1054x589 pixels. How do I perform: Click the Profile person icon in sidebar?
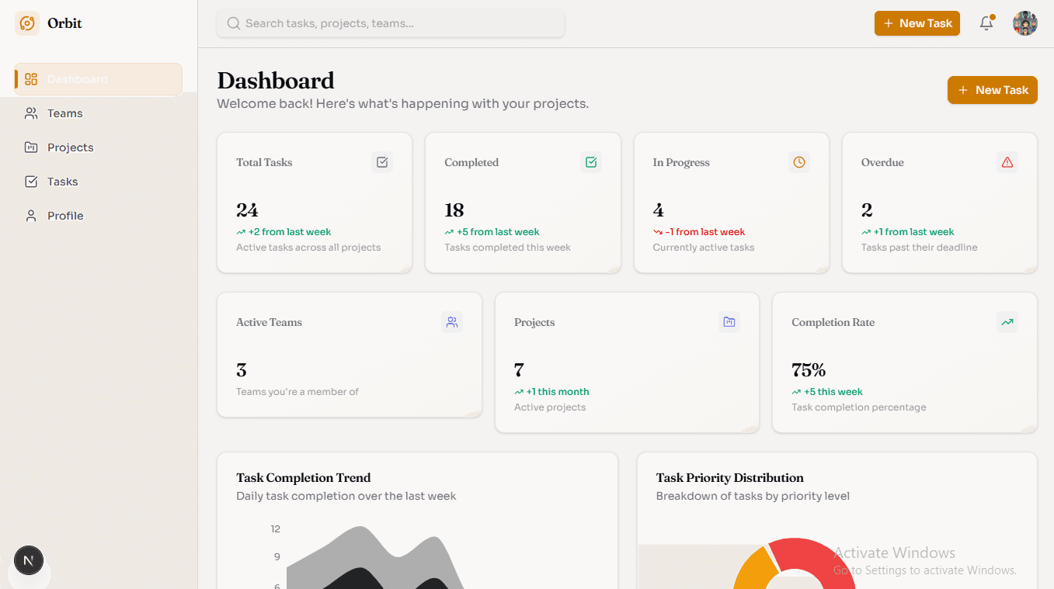pyautogui.click(x=31, y=216)
